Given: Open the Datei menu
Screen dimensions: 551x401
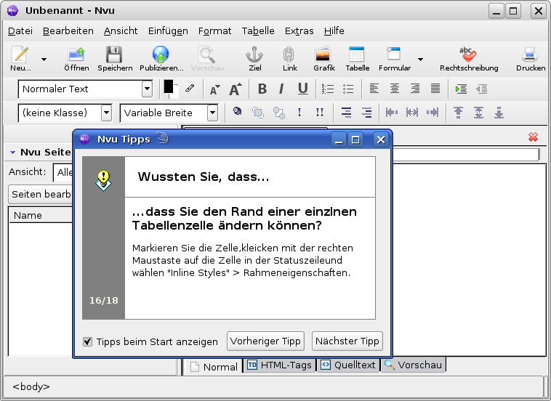Looking at the screenshot, I should point(20,31).
